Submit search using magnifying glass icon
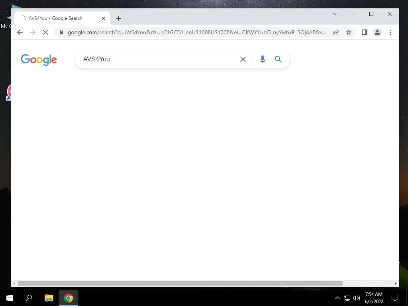Image resolution: width=408 pixels, height=306 pixels. [278, 59]
